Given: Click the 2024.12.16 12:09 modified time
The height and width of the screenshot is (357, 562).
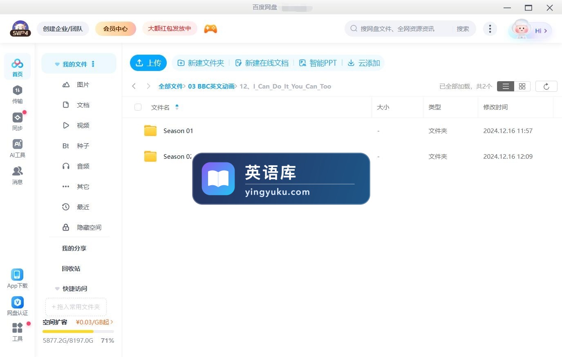Looking at the screenshot, I should (508, 156).
